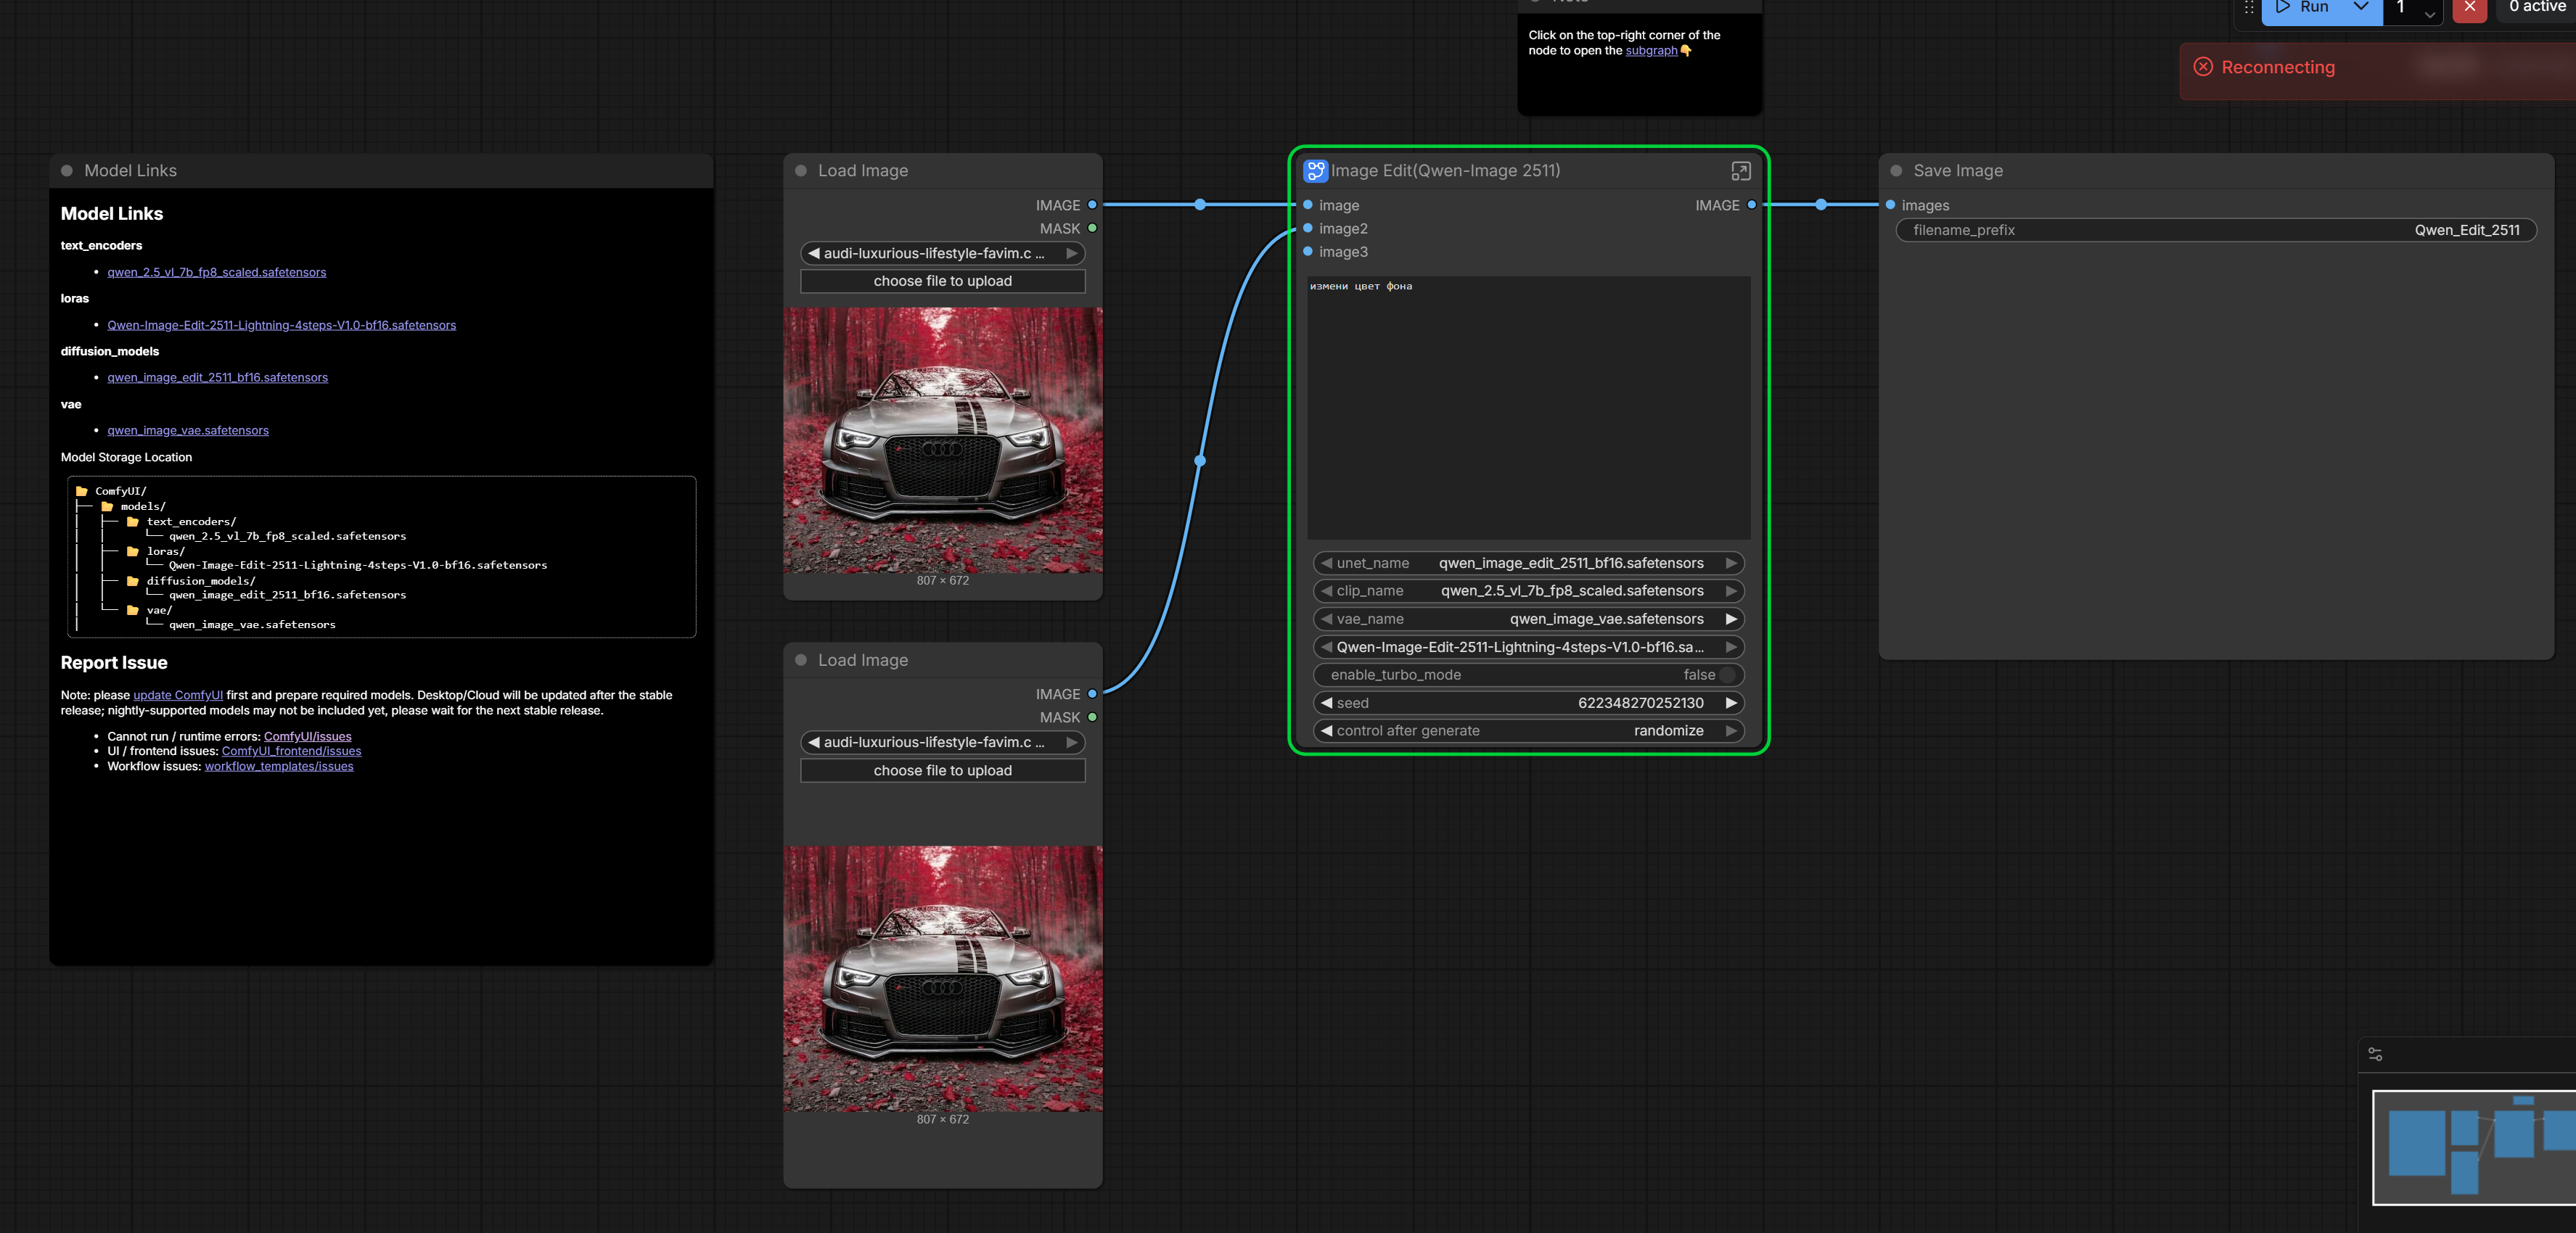Click the IMAGE output slot on Image Edit node
This screenshot has height=1233, width=2576.
1752,205
